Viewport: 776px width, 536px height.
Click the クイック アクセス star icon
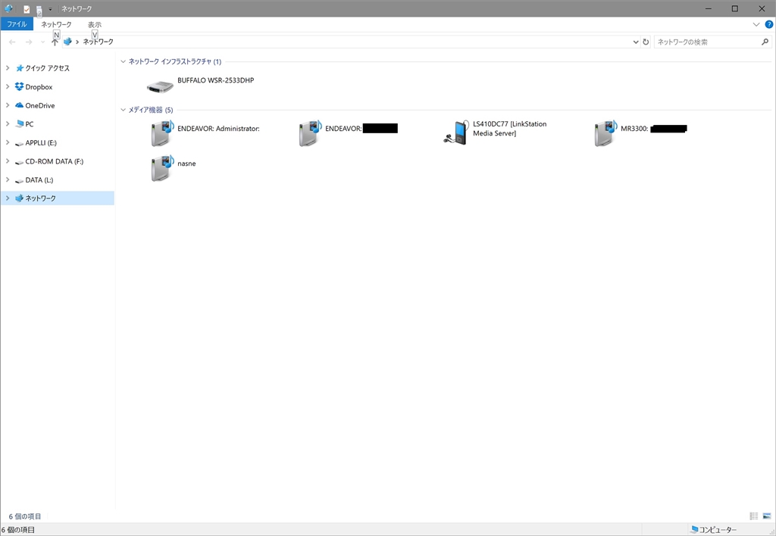[x=20, y=67]
